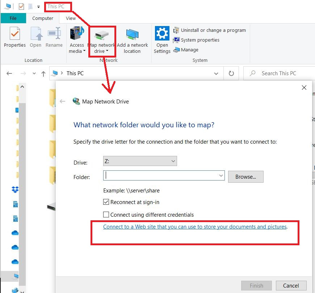Click Uninstall or change a program
315x293 pixels.
click(x=210, y=30)
